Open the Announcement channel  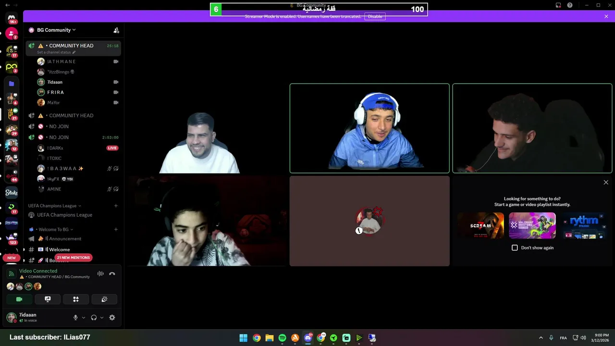[x=73, y=239]
